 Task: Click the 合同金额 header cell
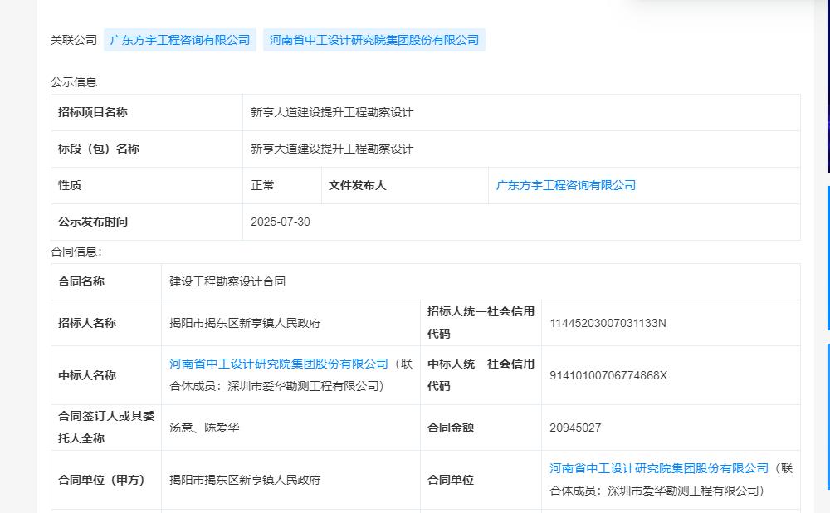click(481, 427)
